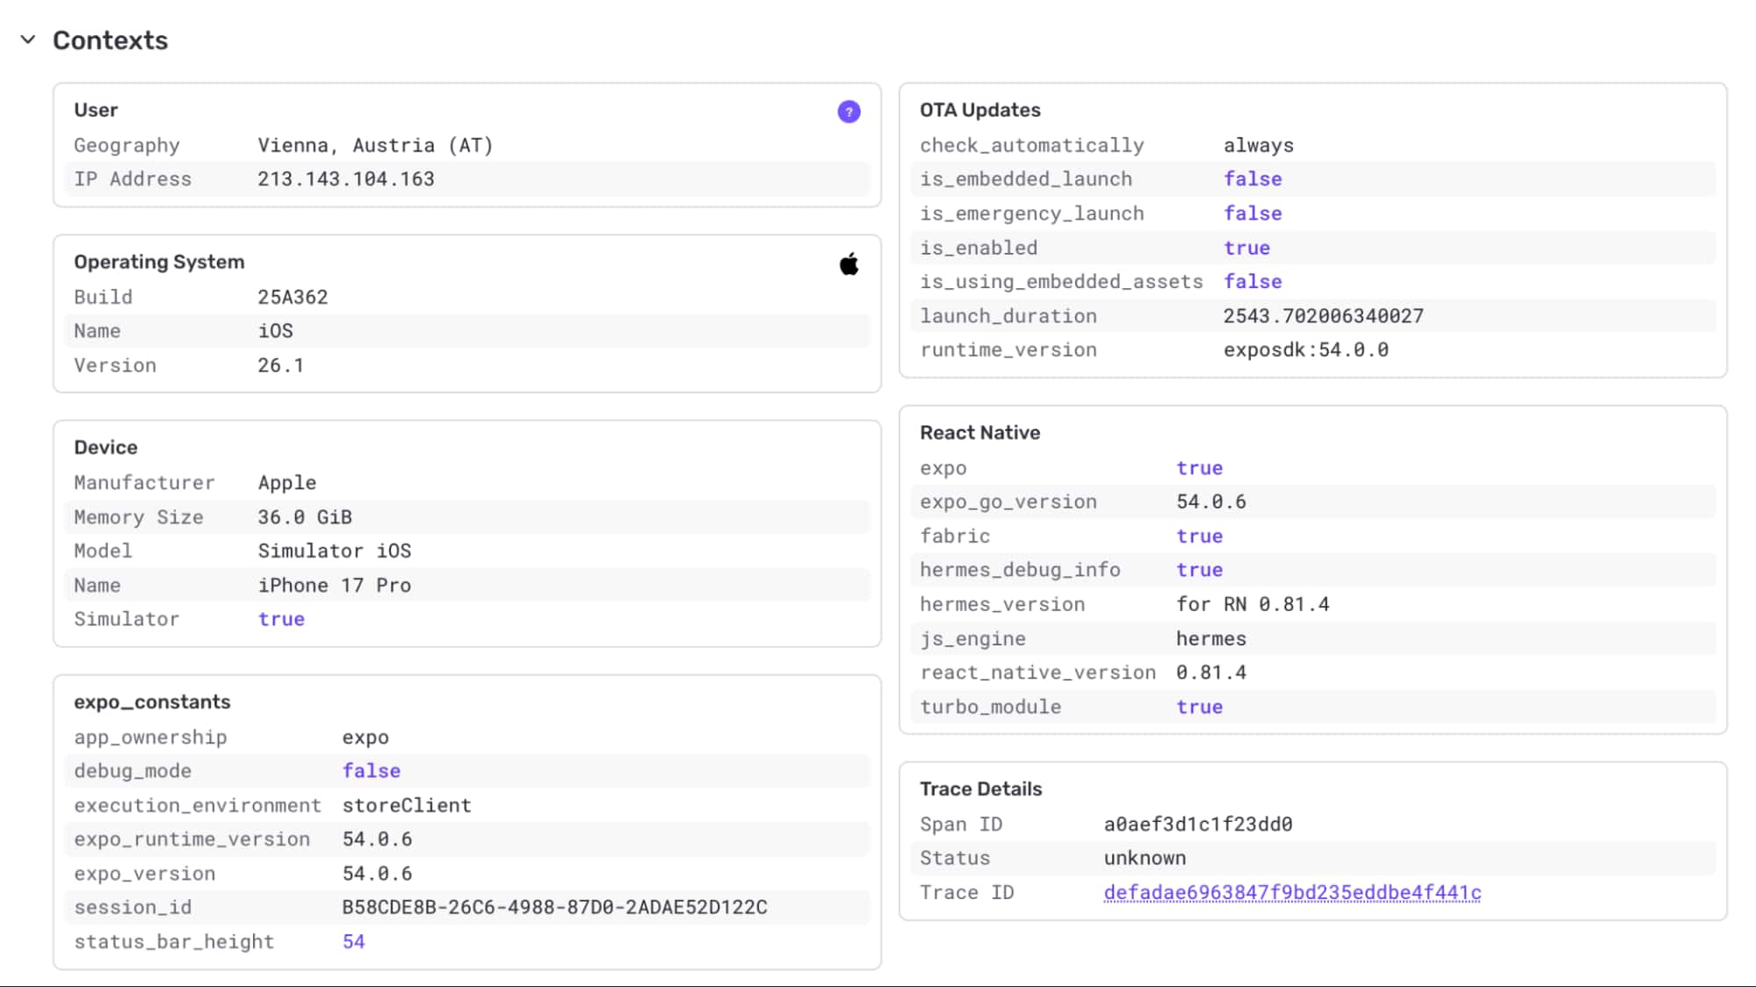Click the User card title
This screenshot has width=1756, height=987.
(96, 110)
